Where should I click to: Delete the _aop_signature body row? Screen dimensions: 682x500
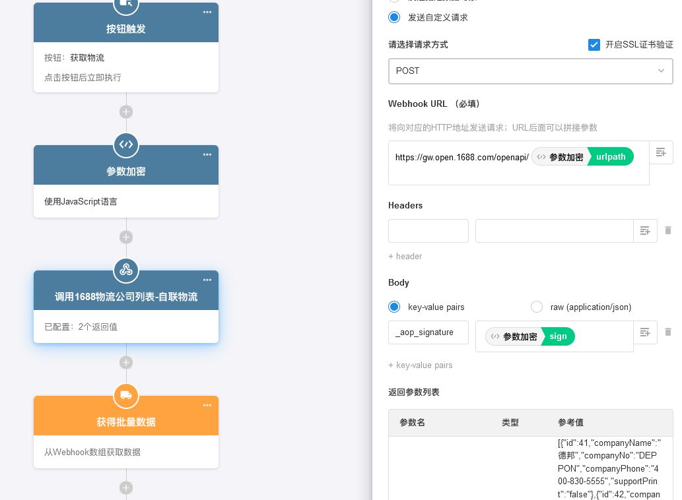668,332
